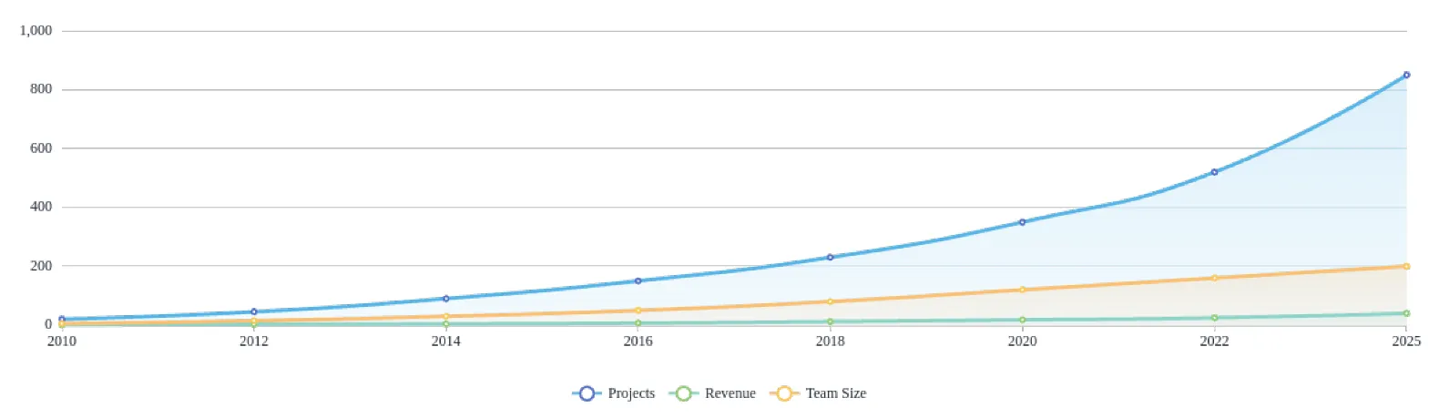1439x418 pixels.
Task: Click the Projects data point at 2016
Action: (638, 280)
